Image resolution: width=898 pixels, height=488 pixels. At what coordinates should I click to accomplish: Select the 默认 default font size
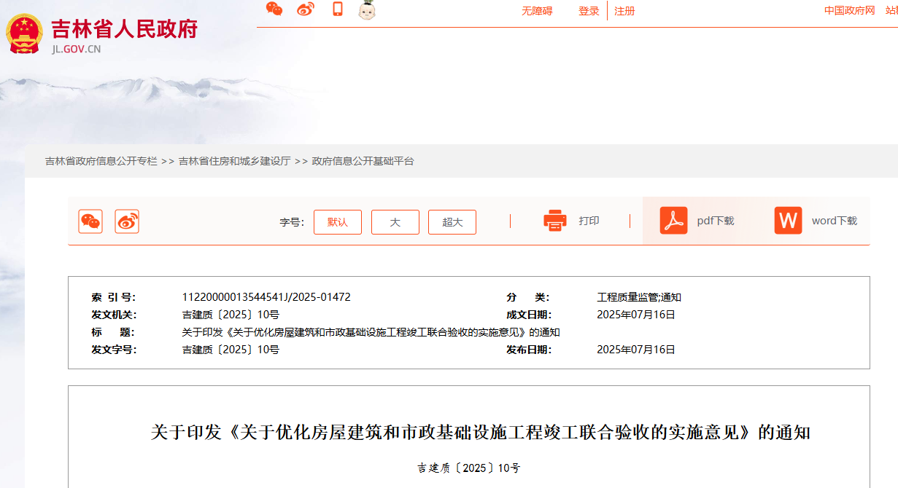(337, 222)
